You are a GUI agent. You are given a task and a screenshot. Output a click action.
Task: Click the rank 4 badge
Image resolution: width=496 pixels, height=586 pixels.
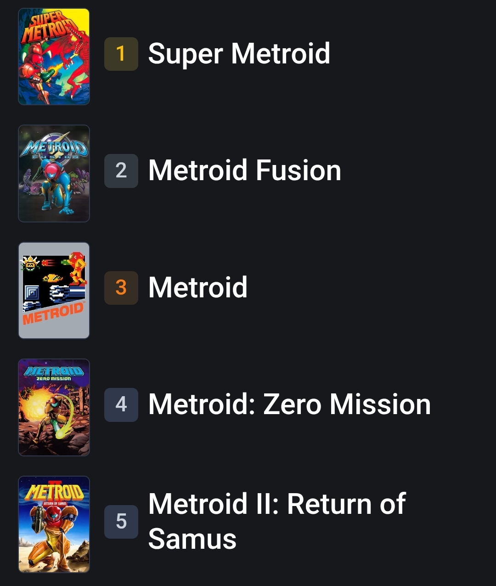[x=121, y=404]
